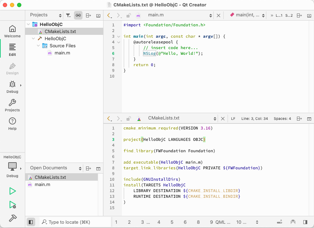Screen dimensions: 314x228
Task: Open the filter tree options icon
Action: pos(67,15)
